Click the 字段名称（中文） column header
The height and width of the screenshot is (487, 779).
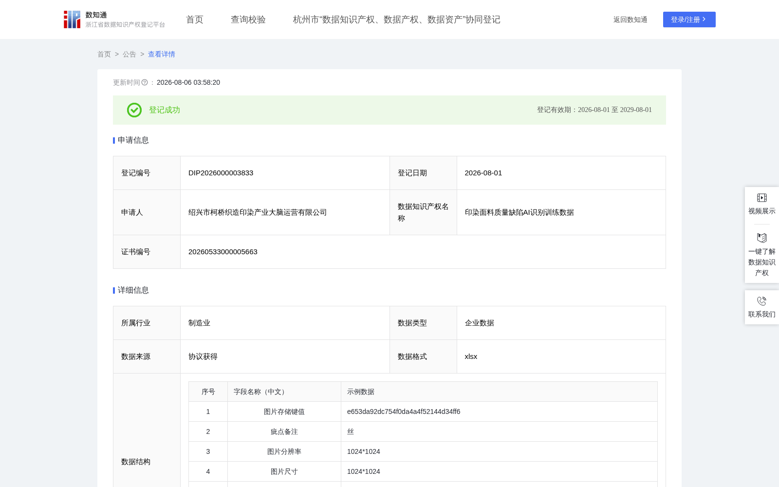click(x=284, y=392)
